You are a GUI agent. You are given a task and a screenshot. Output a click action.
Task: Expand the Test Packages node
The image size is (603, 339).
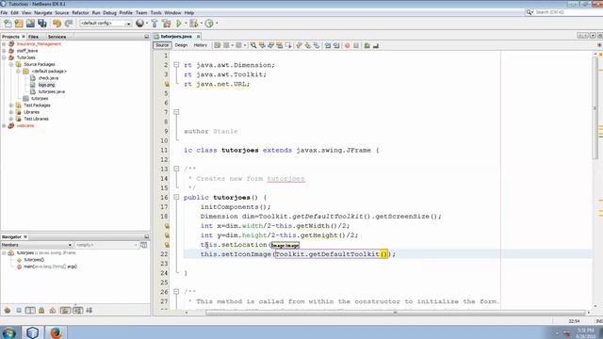pos(11,105)
